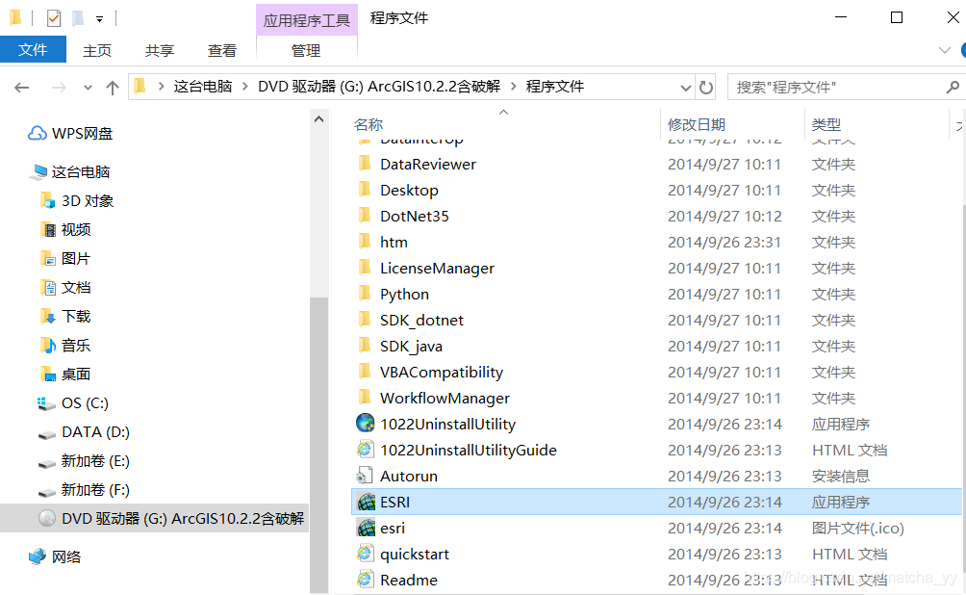Select the SDK_java folder icon
Screen dimensions: 966x595
365,346
